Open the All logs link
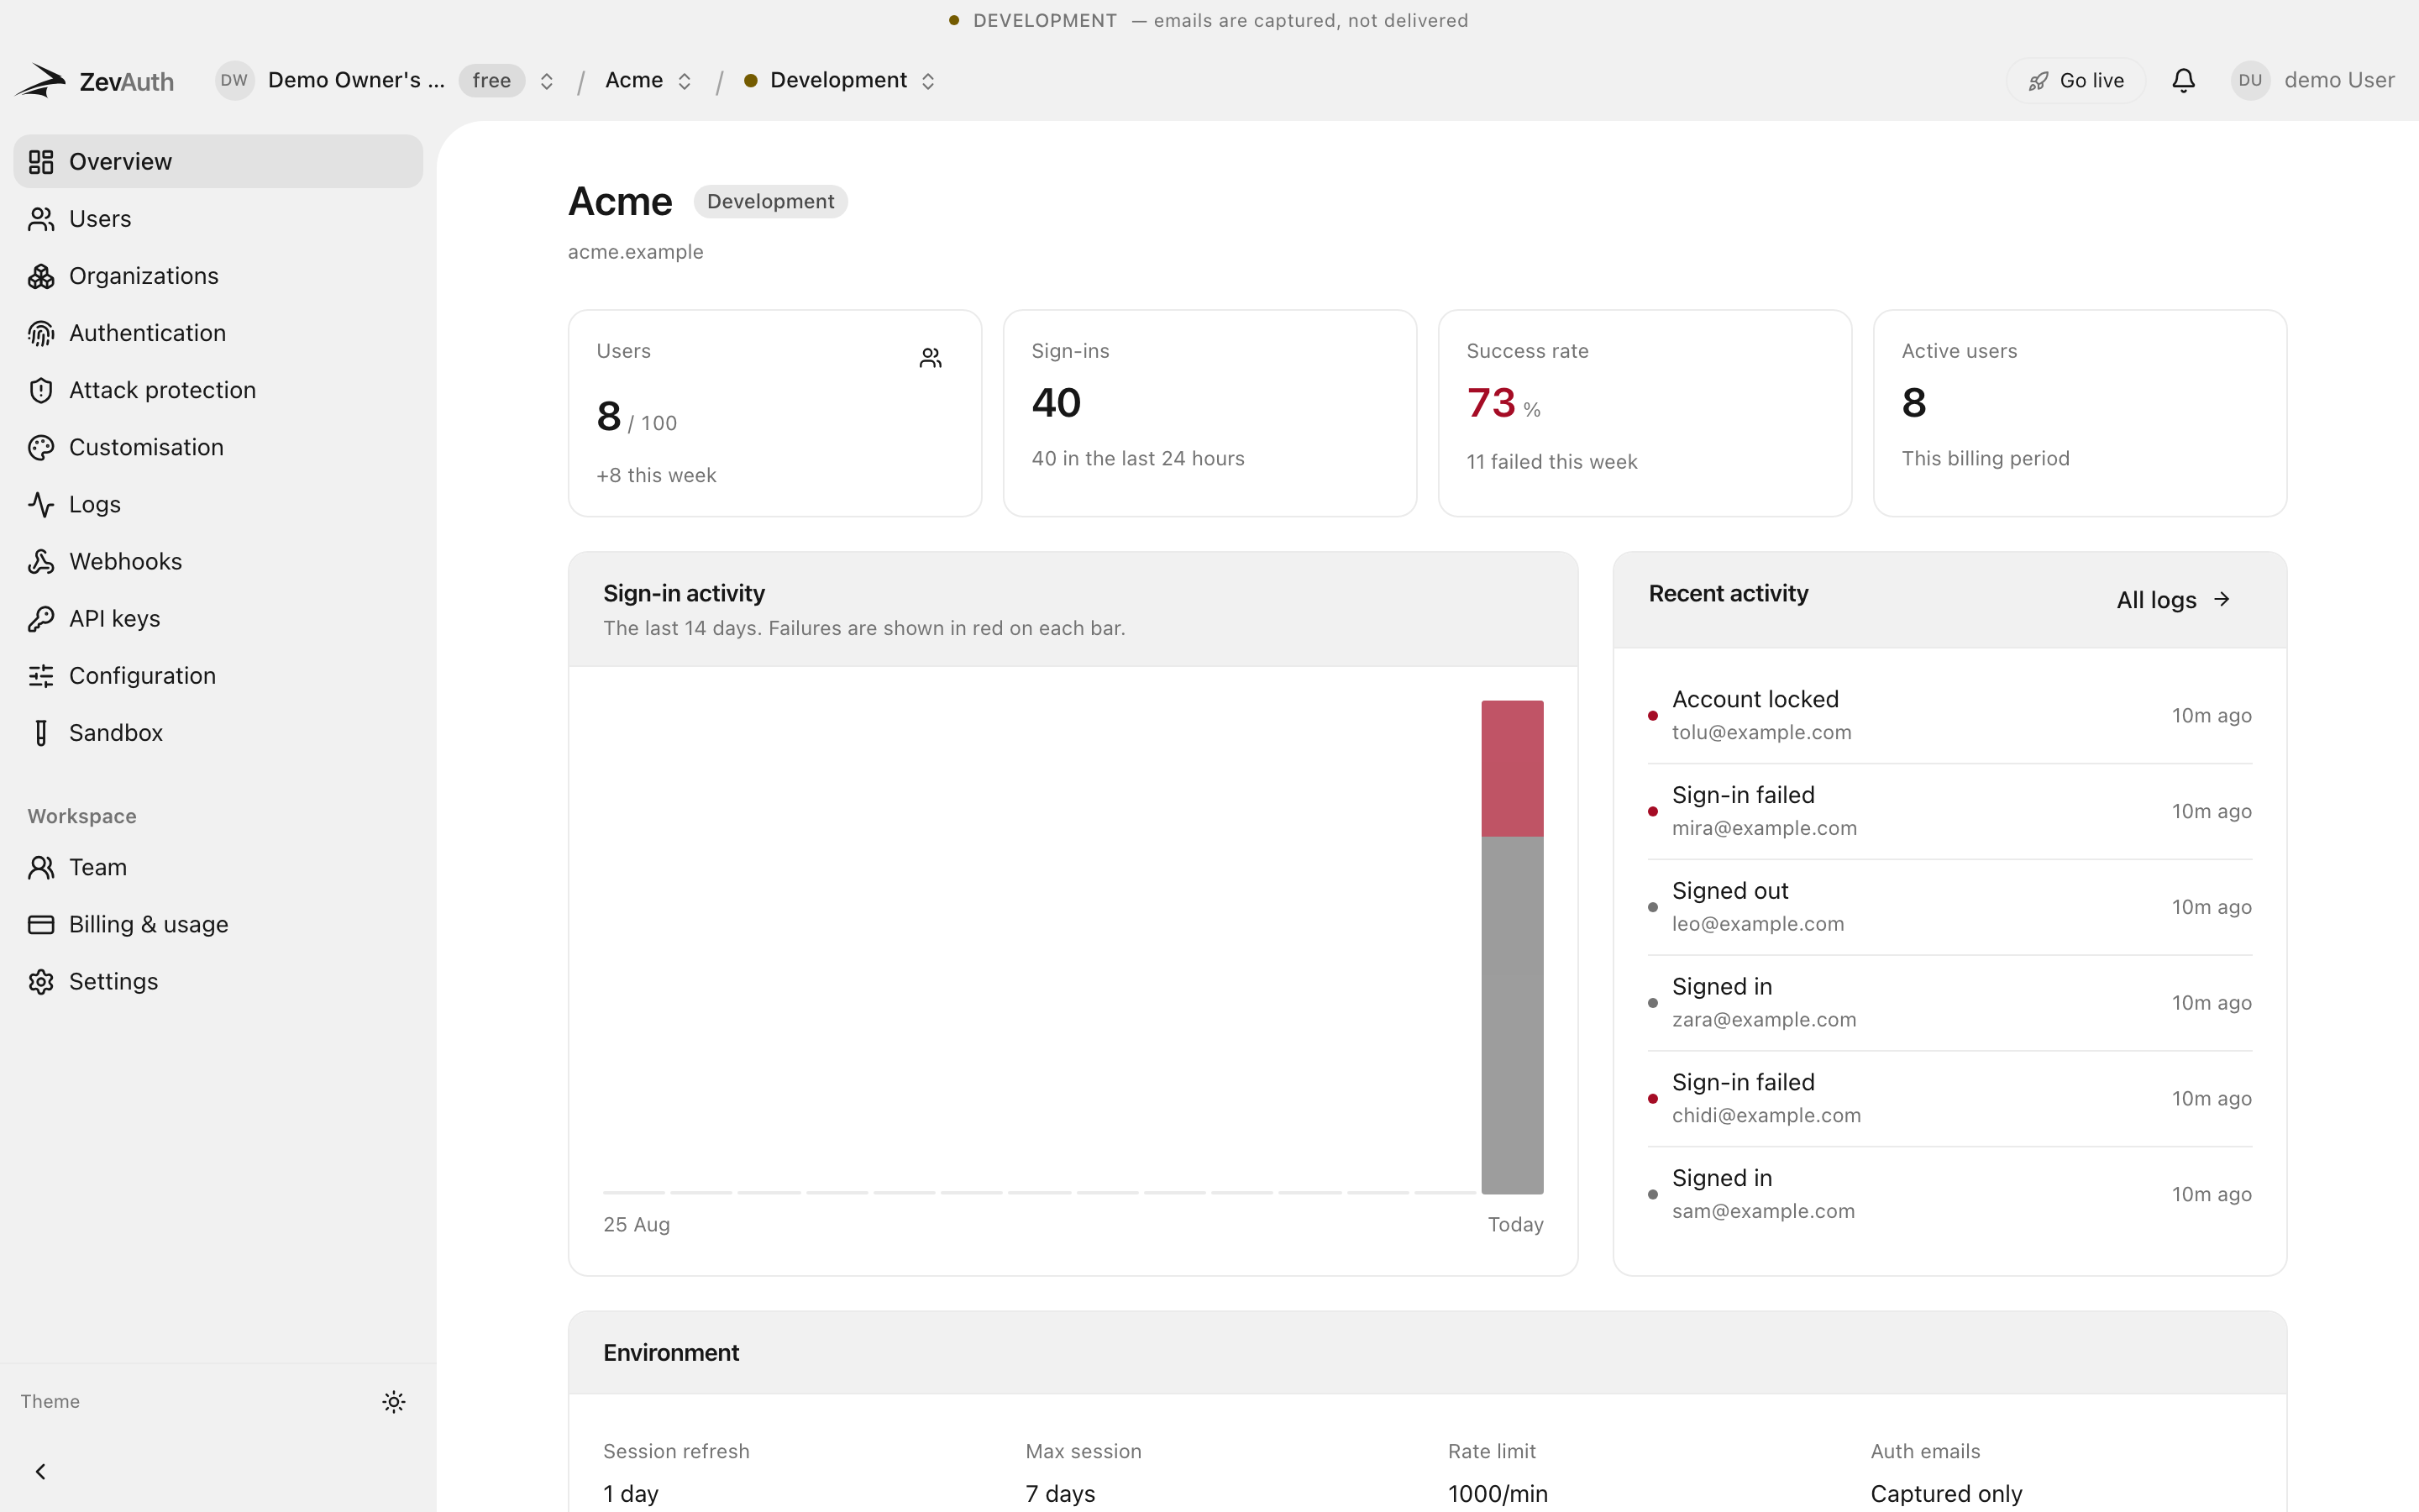This screenshot has height=1512, width=2419. 2173,599
